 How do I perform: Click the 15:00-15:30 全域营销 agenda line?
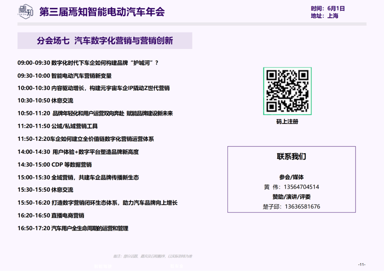[78, 178]
